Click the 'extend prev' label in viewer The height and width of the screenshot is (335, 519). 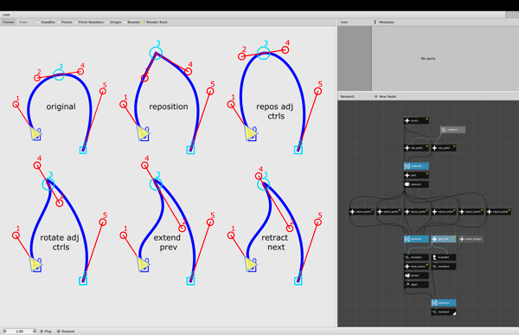[167, 242]
